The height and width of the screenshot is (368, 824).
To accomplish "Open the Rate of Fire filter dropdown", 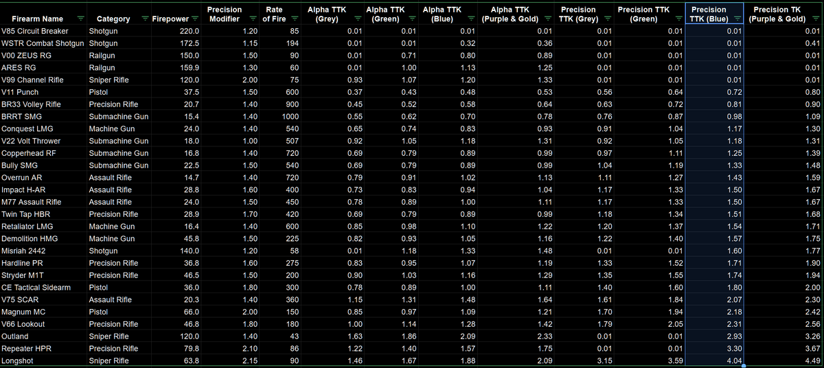I will pos(294,19).
